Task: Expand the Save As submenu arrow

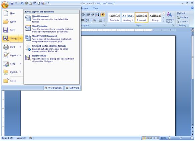Action: (21, 38)
